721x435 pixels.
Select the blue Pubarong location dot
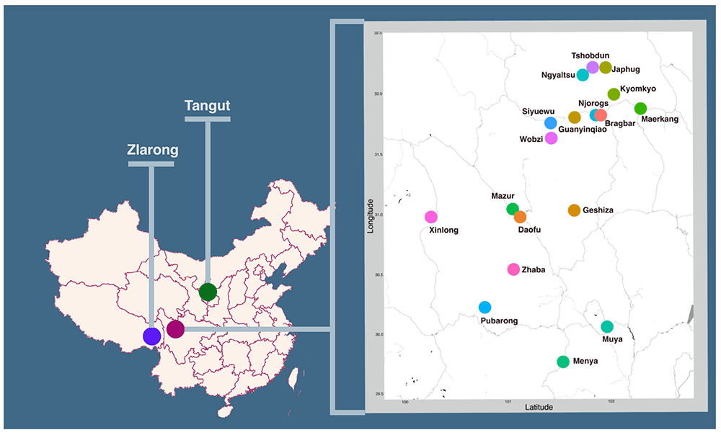pyautogui.click(x=485, y=308)
